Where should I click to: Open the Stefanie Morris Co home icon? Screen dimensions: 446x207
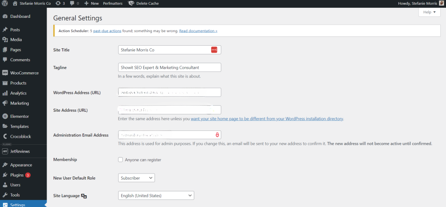(x=15, y=3)
